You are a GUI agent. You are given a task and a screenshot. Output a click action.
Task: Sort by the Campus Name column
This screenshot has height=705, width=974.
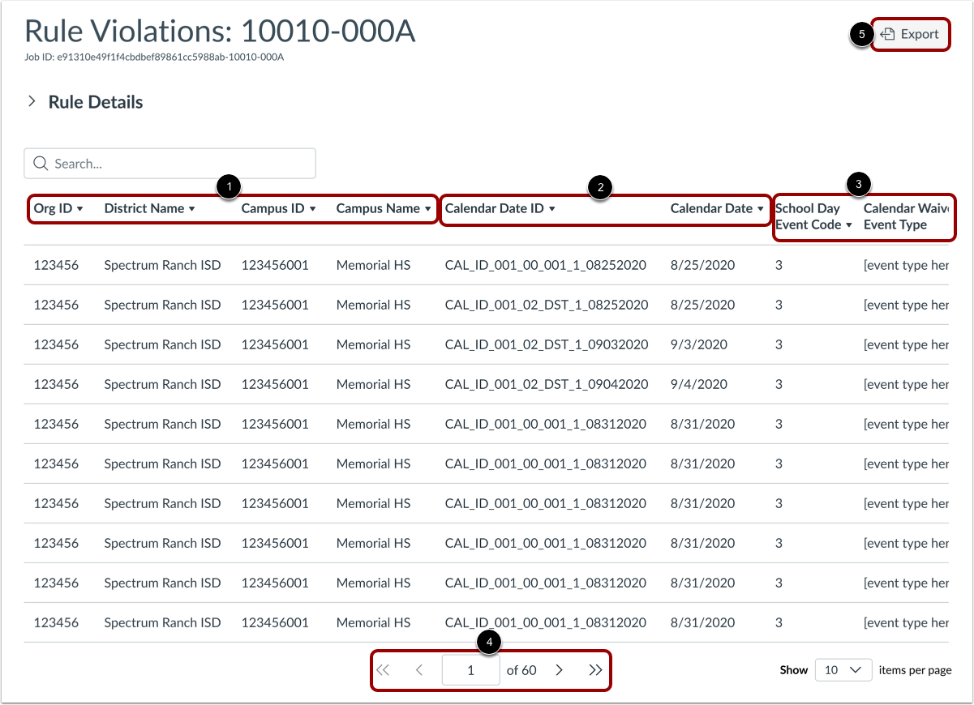(384, 208)
